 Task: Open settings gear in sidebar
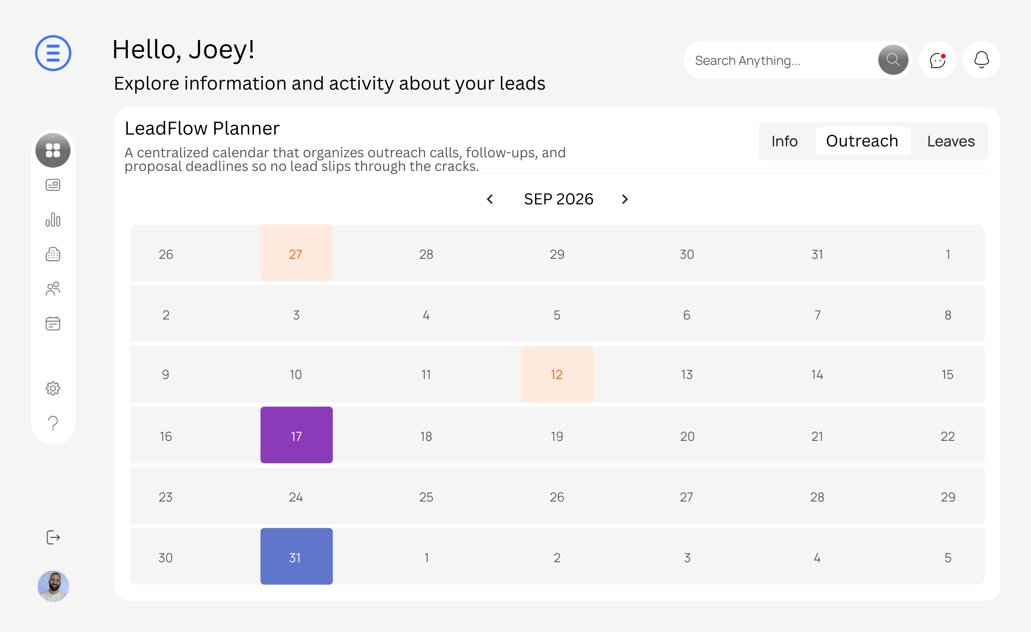point(53,388)
